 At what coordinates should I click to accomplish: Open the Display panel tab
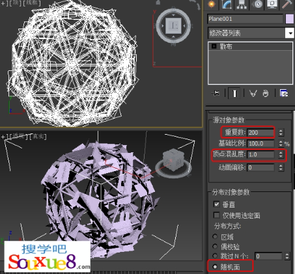(x=272, y=5)
